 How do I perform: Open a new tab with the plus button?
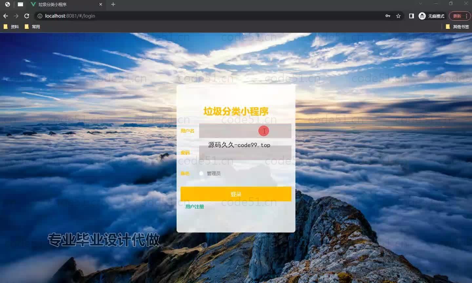113,4
